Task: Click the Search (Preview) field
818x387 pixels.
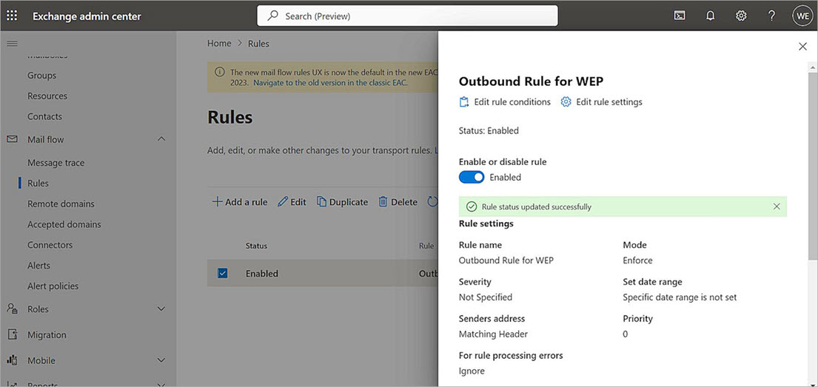Action: pos(407,16)
